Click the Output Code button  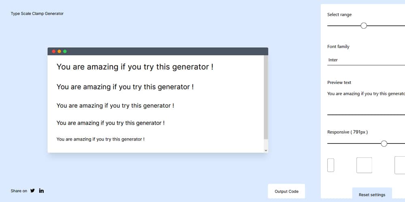point(286,191)
